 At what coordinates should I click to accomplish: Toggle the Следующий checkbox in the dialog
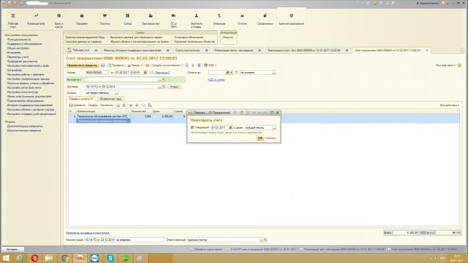193,127
